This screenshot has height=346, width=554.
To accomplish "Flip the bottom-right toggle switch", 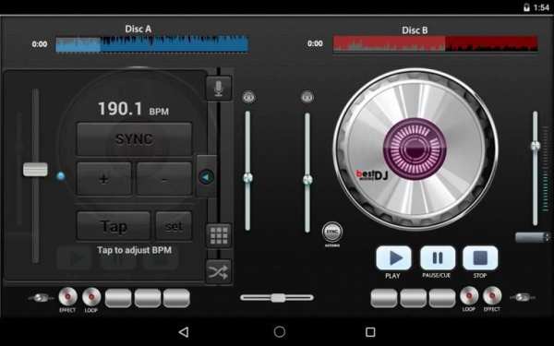I will point(523,297).
